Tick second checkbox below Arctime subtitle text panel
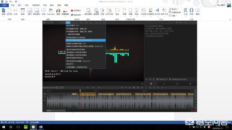This screenshot has width=232, height=130. 170,79
